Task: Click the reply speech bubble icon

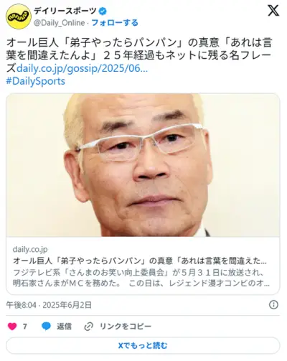Action: pos(46,327)
